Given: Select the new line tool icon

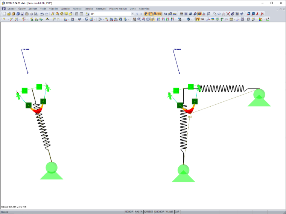Looking at the screenshot, I should tap(12, 19).
